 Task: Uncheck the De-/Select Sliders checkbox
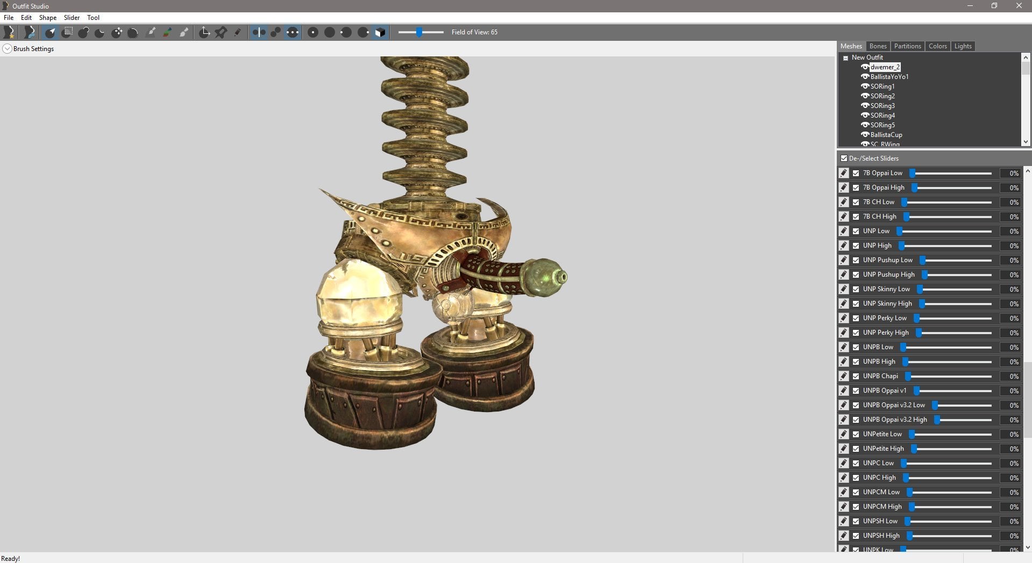[x=844, y=158]
